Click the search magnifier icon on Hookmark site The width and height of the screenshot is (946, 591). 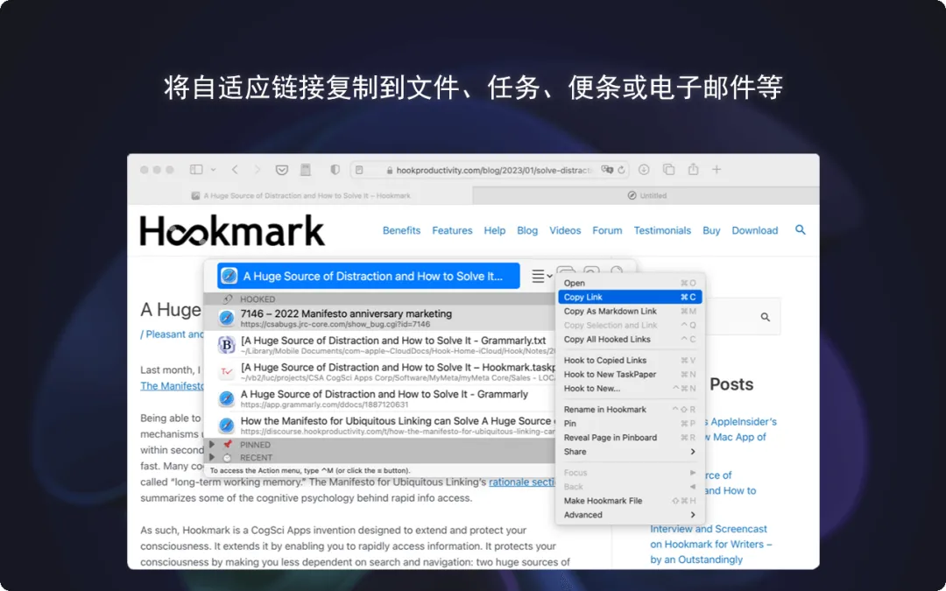(x=800, y=230)
